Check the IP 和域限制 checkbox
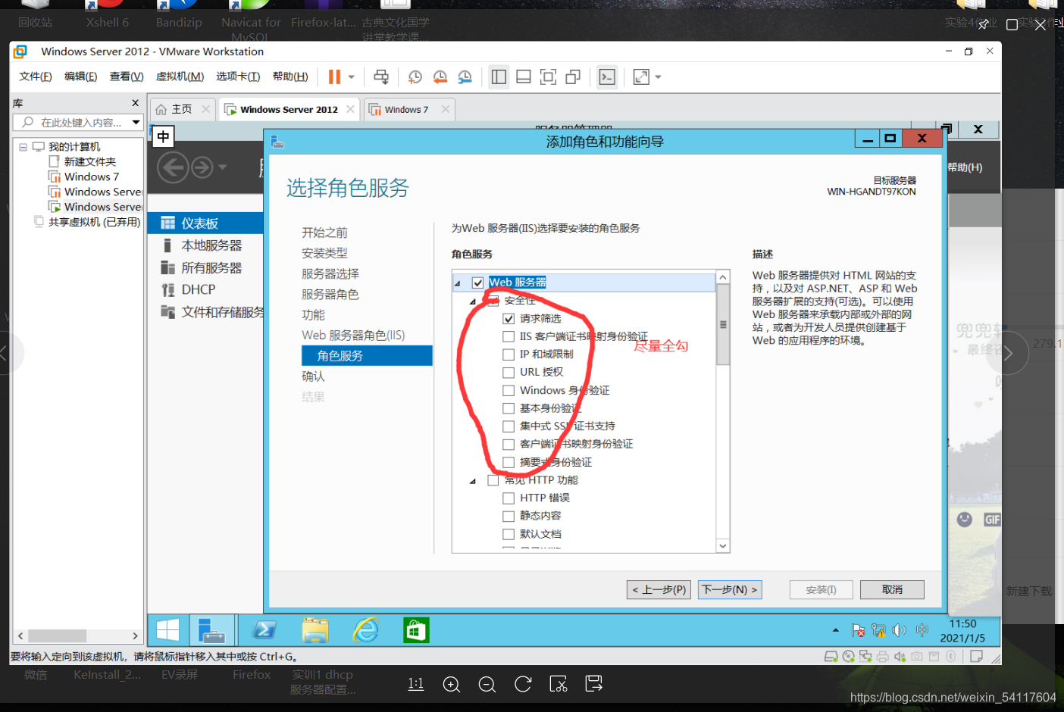This screenshot has height=712, width=1064. [509, 354]
